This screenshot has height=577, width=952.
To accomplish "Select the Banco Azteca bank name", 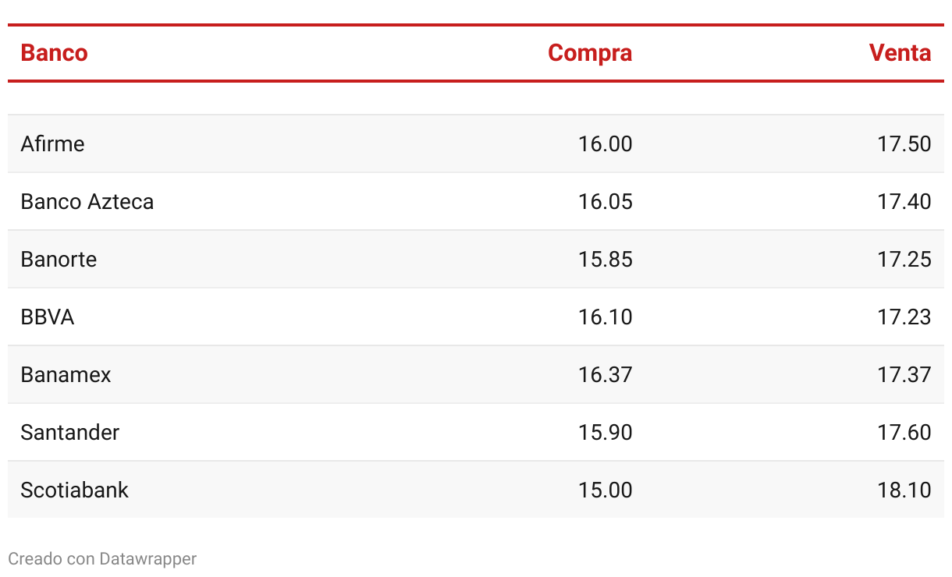I will click(x=87, y=202).
